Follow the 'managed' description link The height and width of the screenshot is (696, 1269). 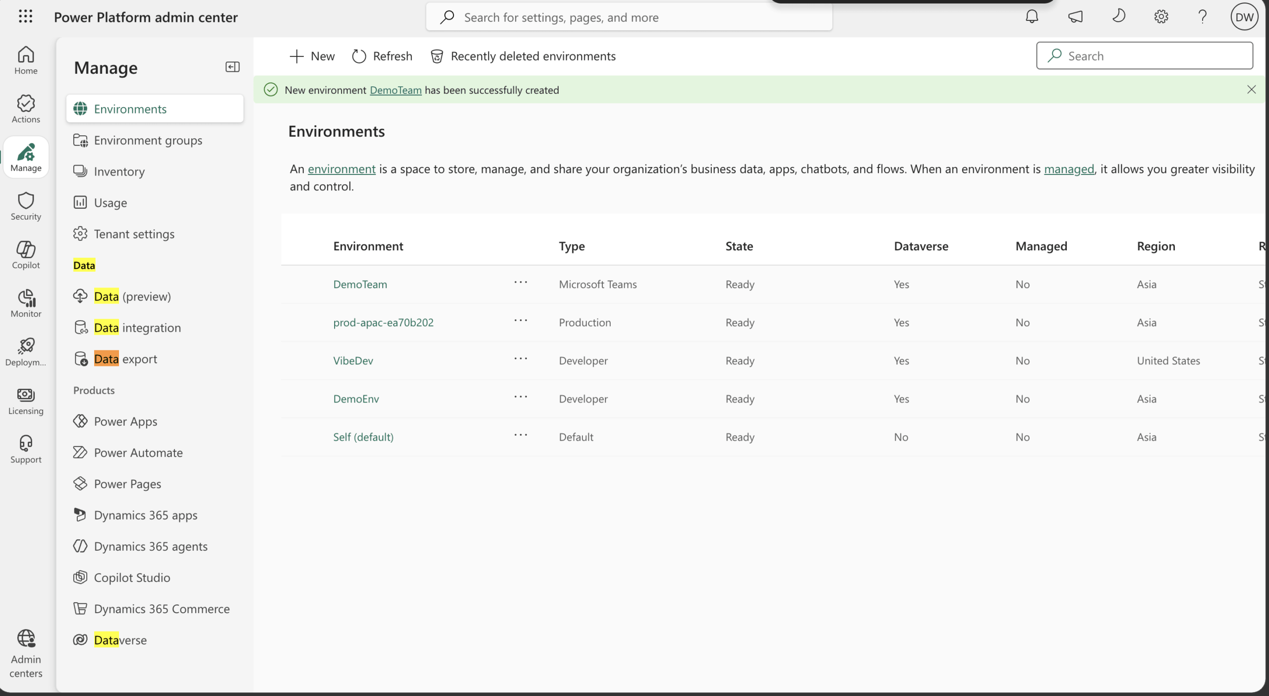click(x=1069, y=169)
